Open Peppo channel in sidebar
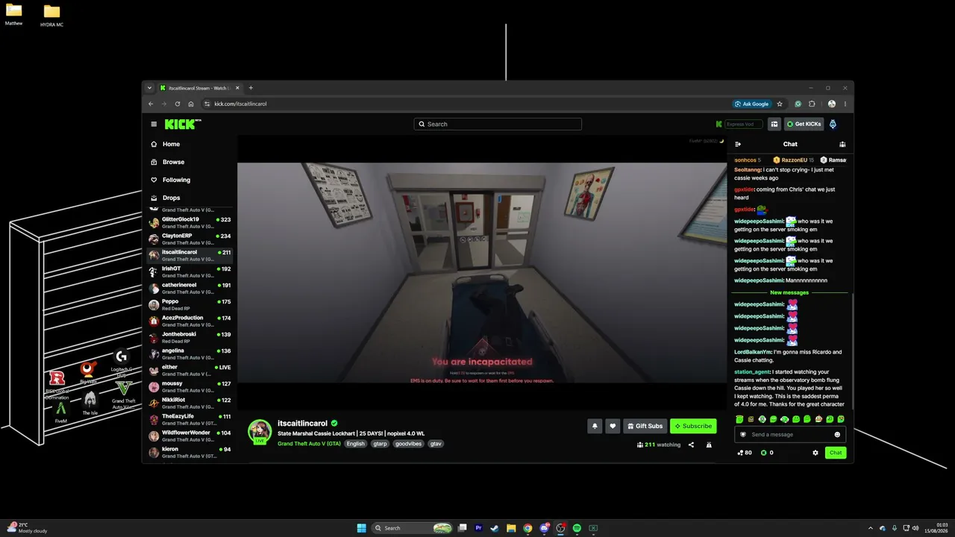955x537 pixels. [190, 304]
